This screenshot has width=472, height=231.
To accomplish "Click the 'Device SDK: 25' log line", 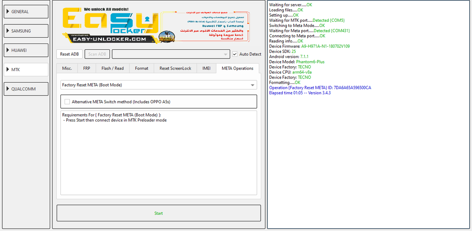I will point(282,52).
